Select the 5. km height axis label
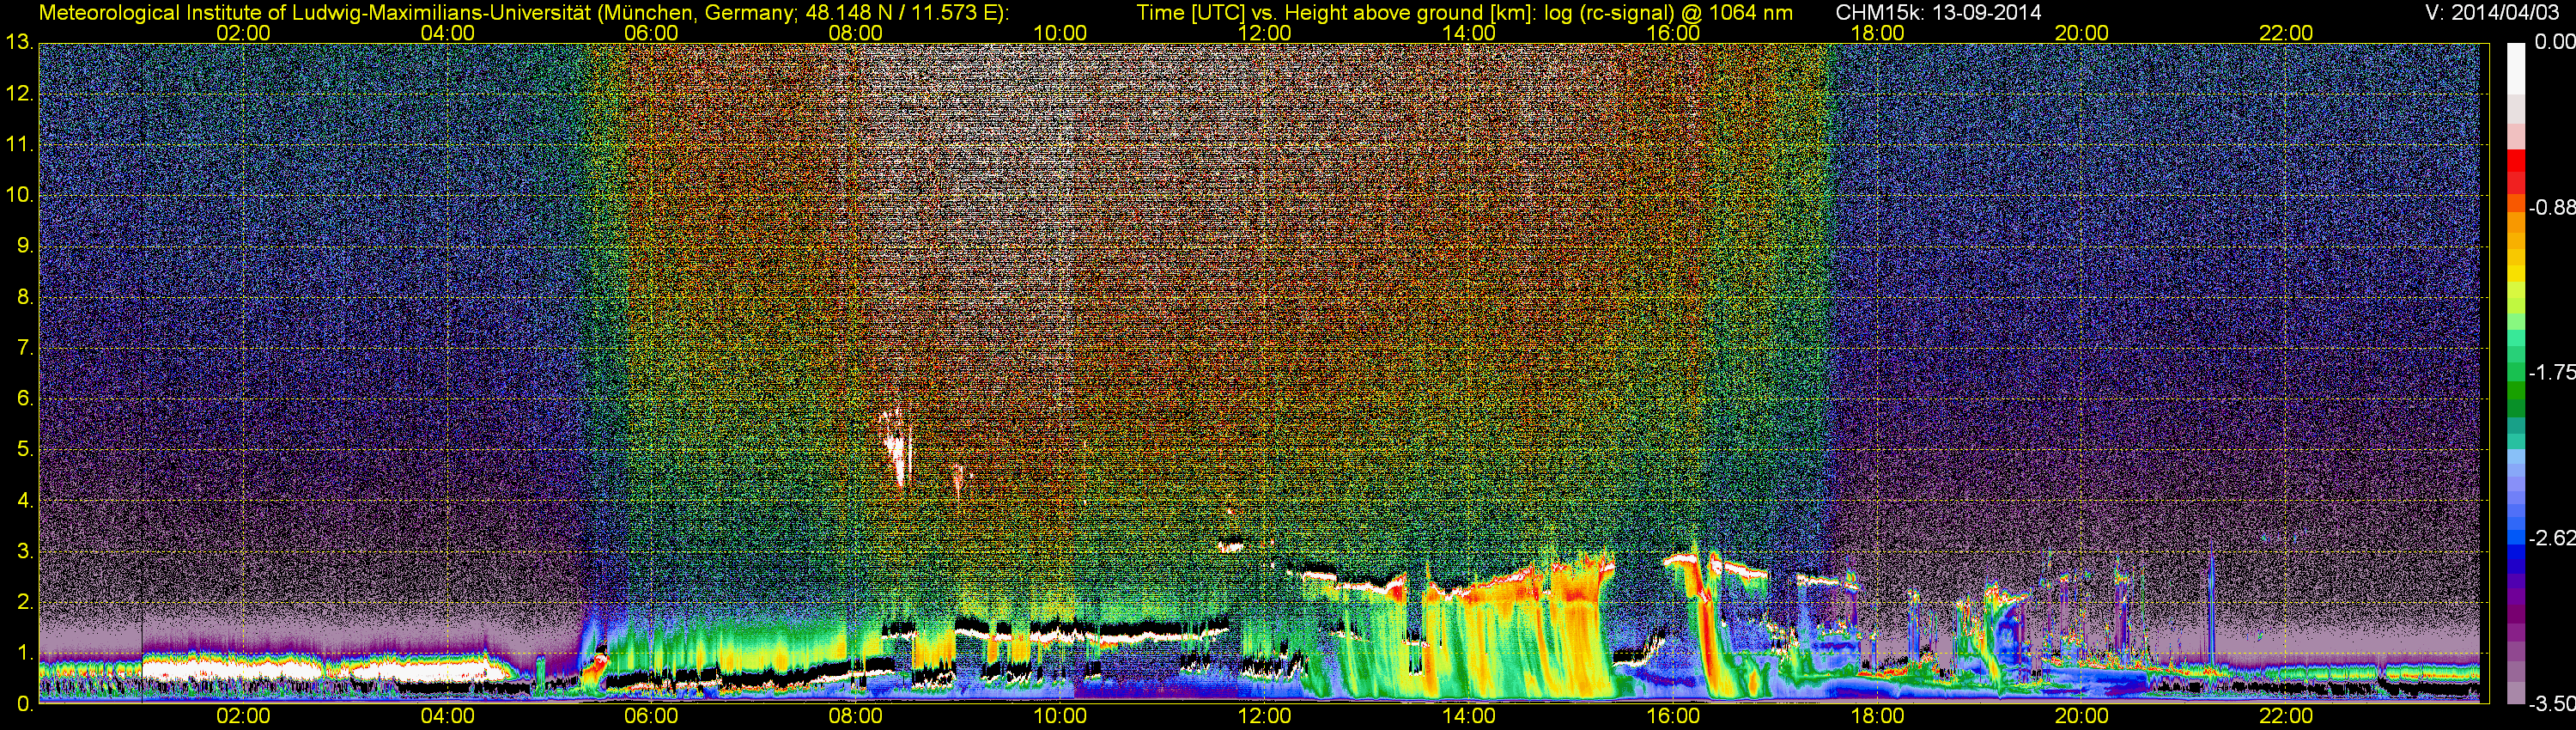The width and height of the screenshot is (2576, 730). [26, 450]
